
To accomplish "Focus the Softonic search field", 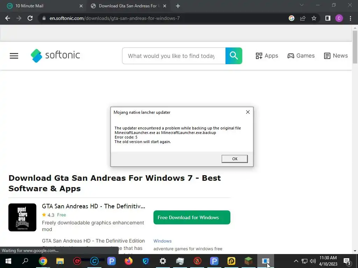I will tap(174, 56).
